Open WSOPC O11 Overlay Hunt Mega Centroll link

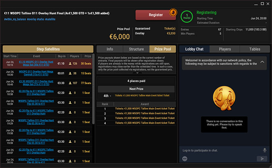point(36,73)
